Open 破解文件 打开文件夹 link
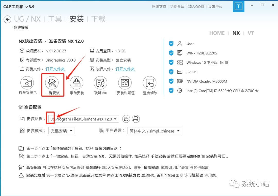278x196 pixels. (x=125, y=69)
